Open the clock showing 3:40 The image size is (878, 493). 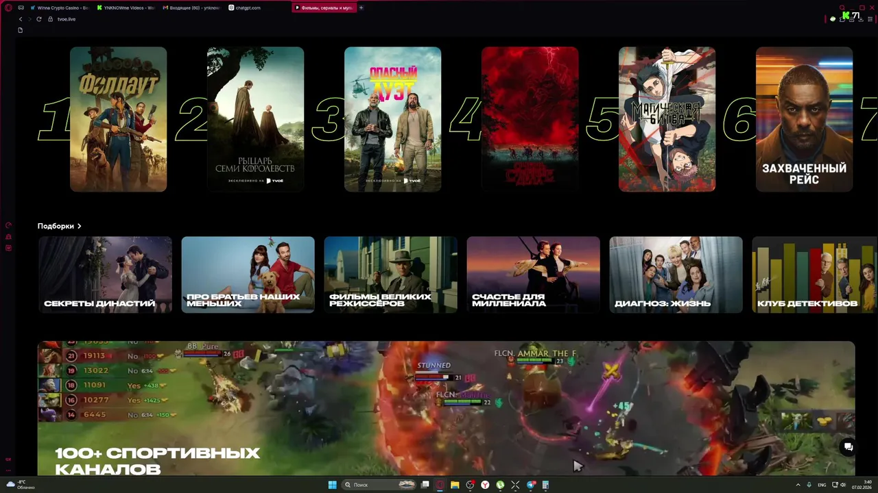pos(862,485)
